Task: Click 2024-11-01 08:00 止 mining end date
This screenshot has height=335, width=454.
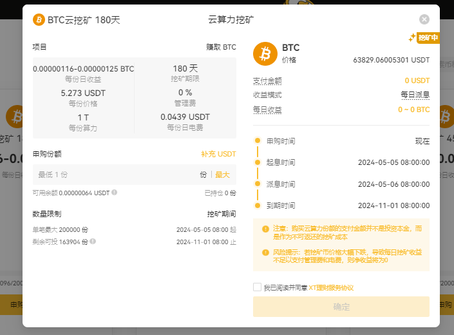Action: click(207, 242)
